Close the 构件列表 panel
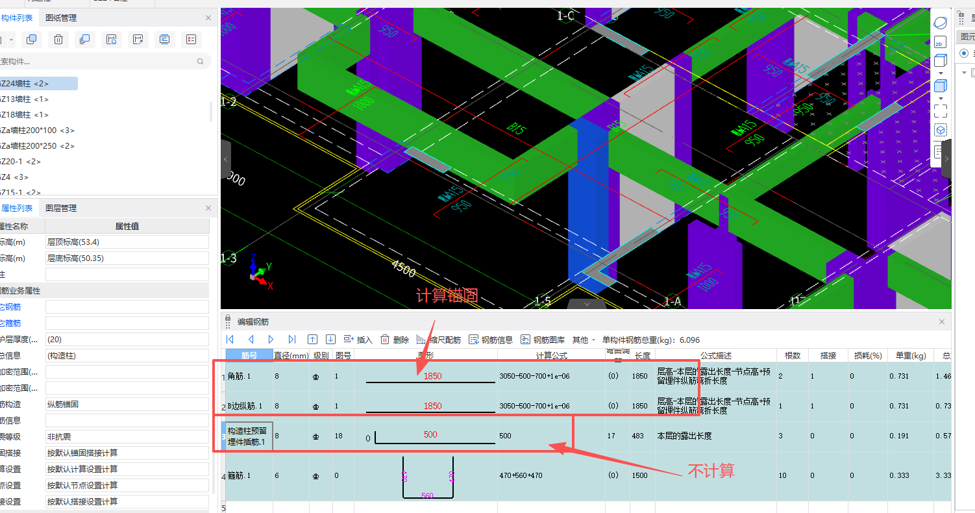This screenshot has width=975, height=513. (x=208, y=18)
